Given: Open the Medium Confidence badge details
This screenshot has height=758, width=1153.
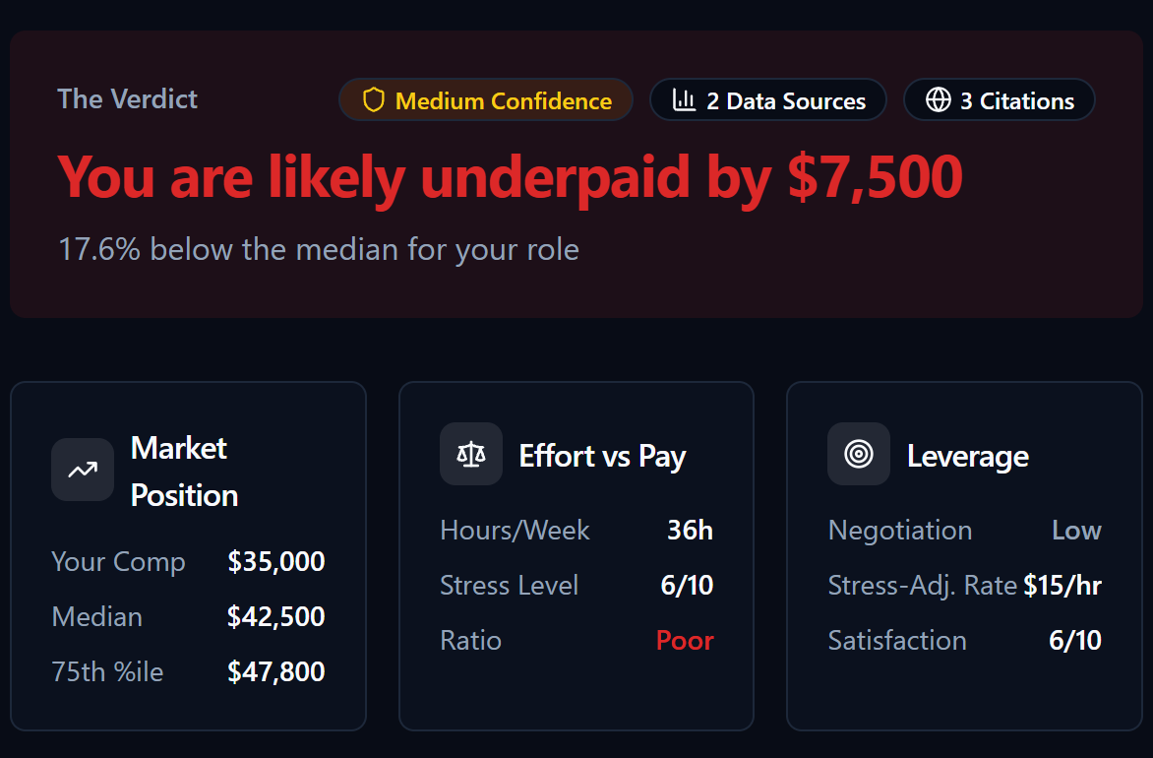Looking at the screenshot, I should point(485,99).
